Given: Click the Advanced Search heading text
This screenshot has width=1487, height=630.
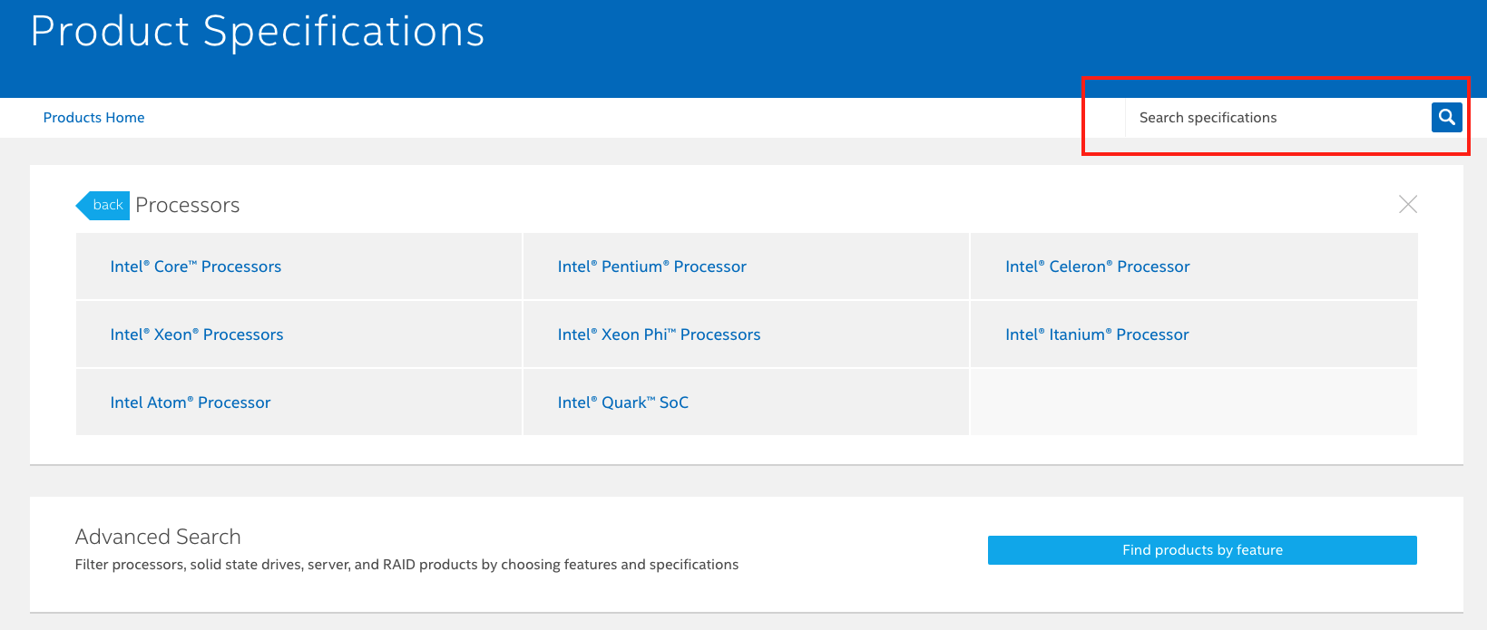Looking at the screenshot, I should point(158,537).
